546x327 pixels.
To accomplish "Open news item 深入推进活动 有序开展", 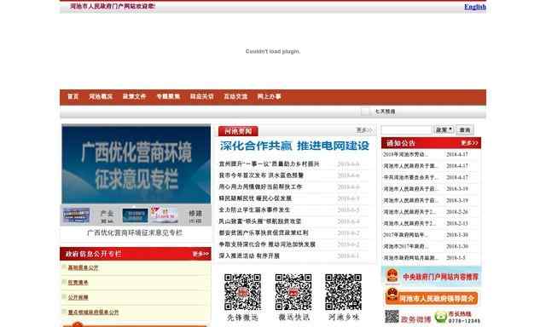I will (x=249, y=255).
